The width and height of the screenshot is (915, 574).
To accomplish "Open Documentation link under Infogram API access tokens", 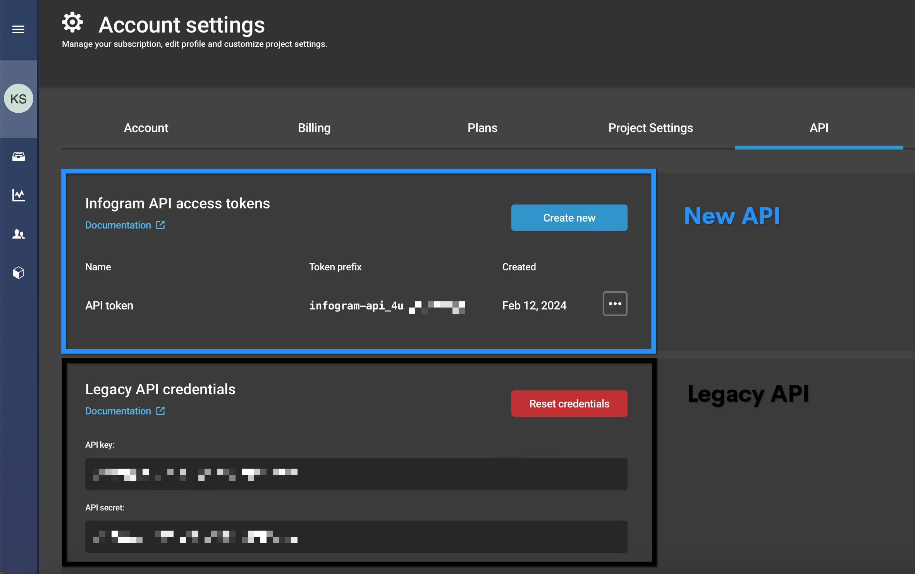I will point(118,225).
